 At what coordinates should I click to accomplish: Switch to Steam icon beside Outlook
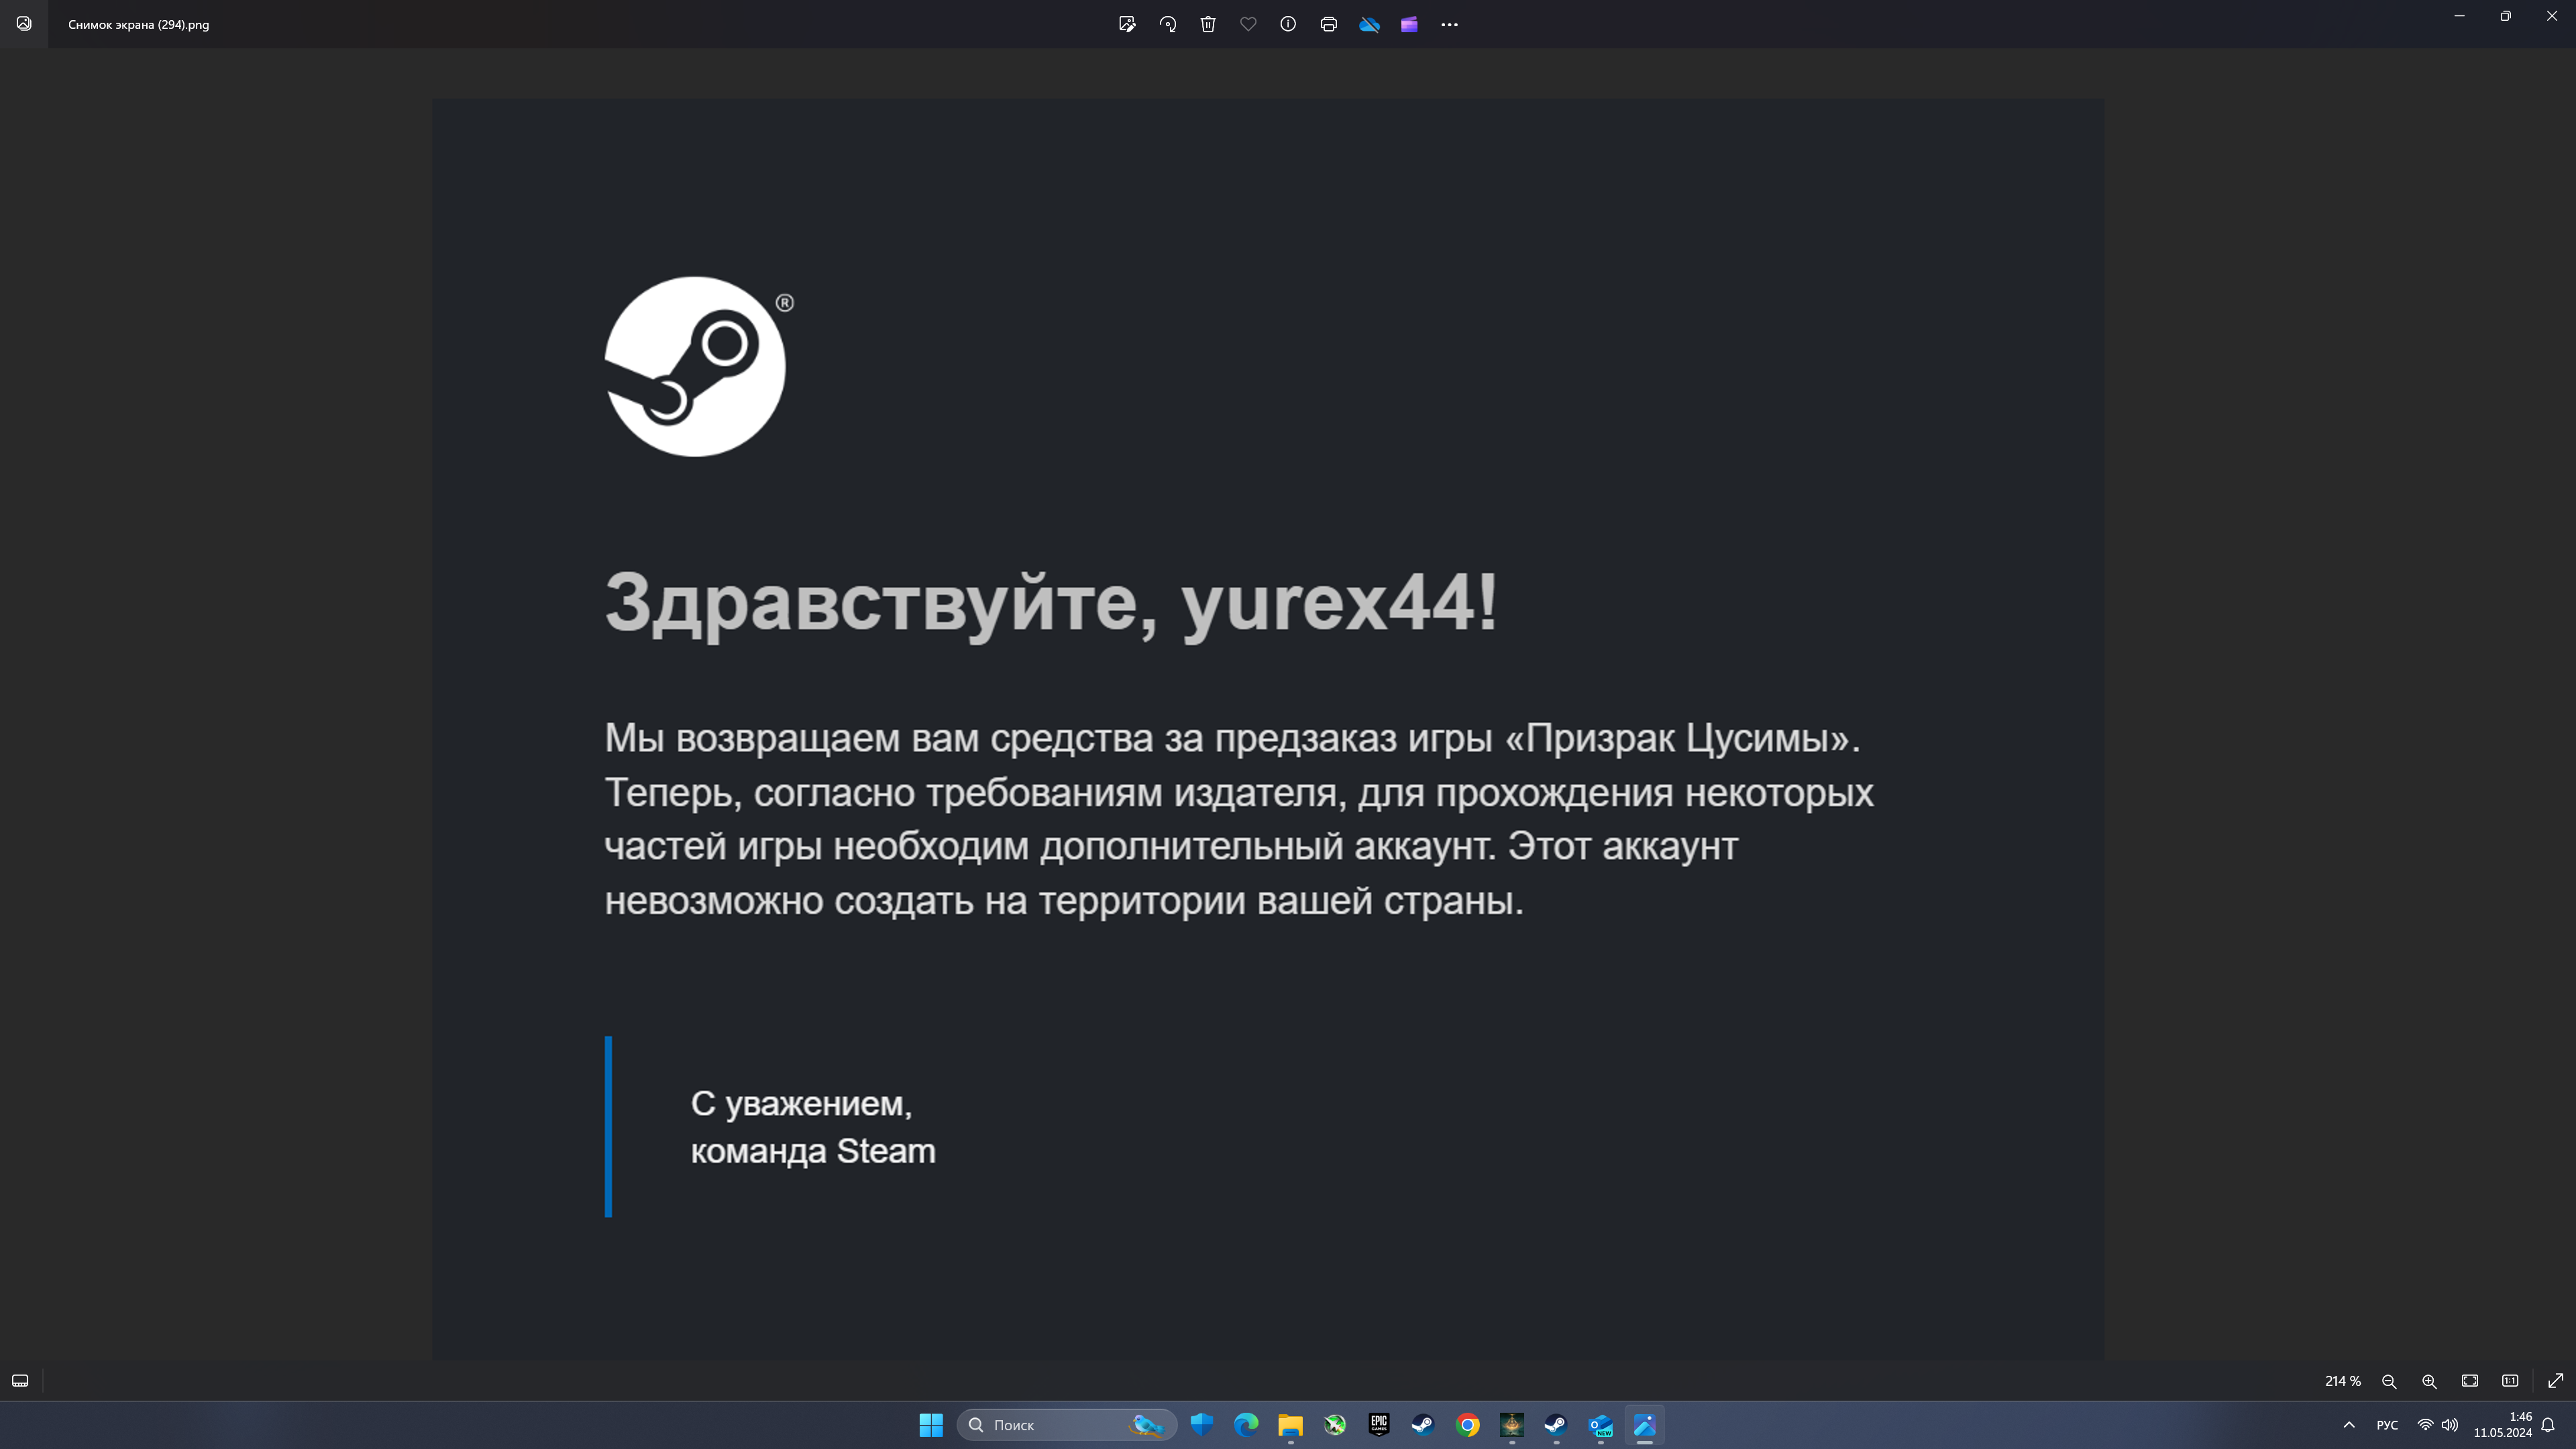tap(1556, 1425)
